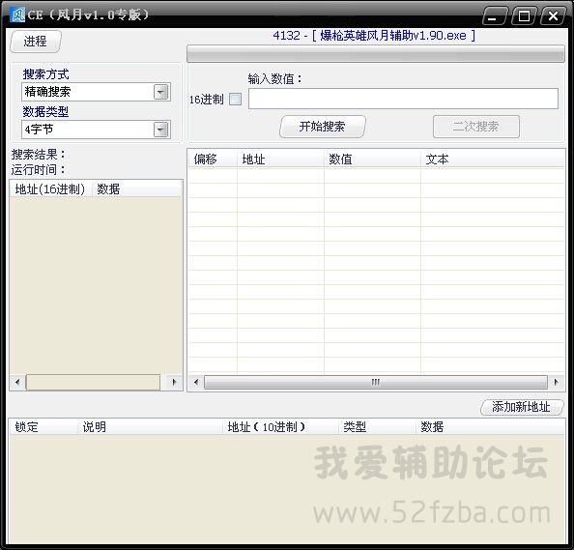Enable the 16进制 hex checkbox

tap(235, 99)
